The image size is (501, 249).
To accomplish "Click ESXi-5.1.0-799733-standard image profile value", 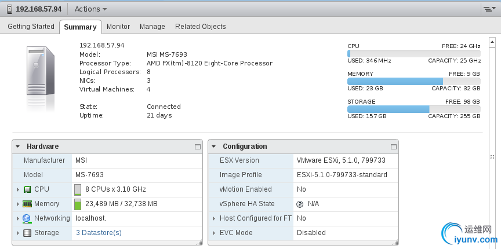I will click(x=342, y=175).
